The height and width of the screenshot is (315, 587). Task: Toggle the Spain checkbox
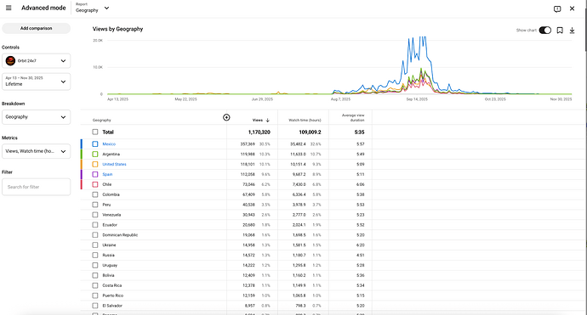(95, 174)
